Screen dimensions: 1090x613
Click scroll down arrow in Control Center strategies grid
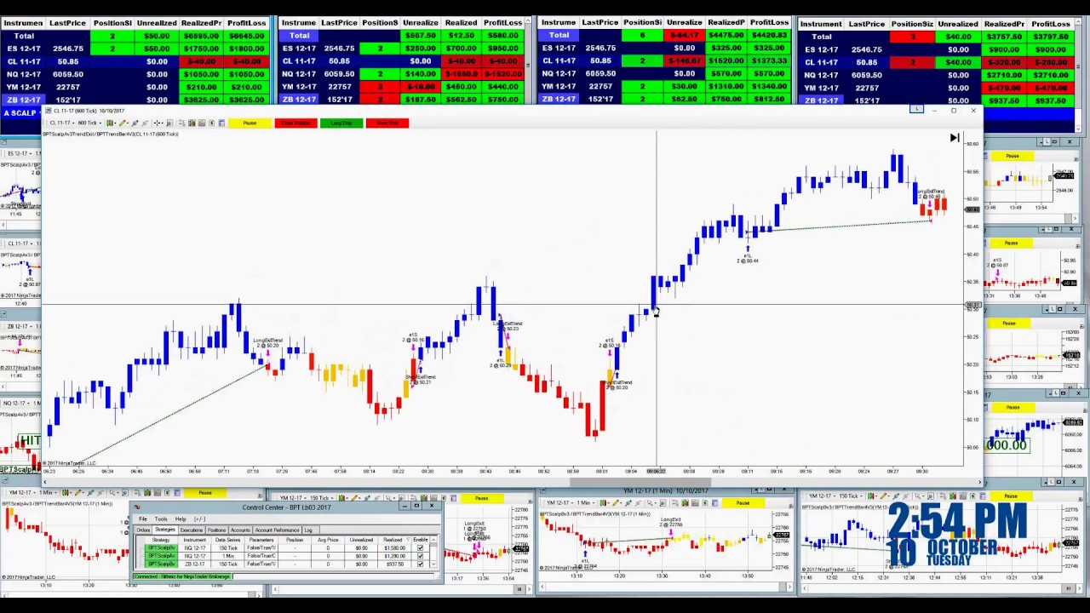433,564
